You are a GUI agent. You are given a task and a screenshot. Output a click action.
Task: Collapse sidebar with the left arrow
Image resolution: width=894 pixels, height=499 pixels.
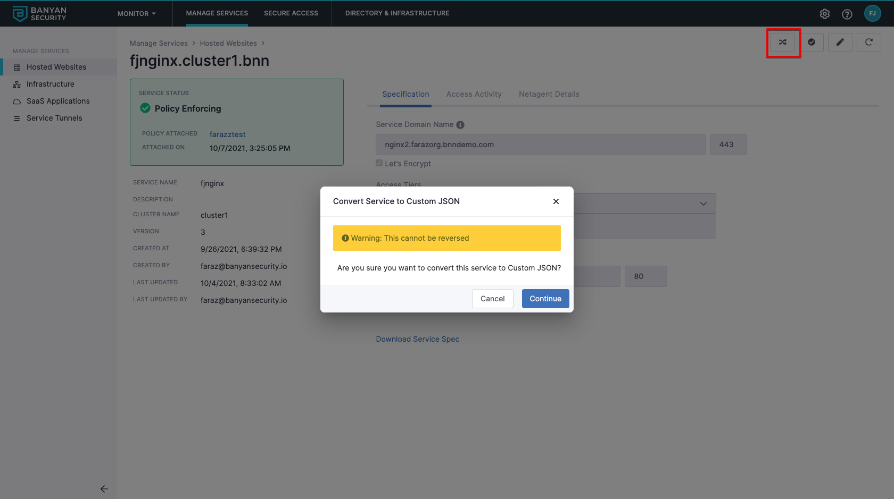pos(104,489)
